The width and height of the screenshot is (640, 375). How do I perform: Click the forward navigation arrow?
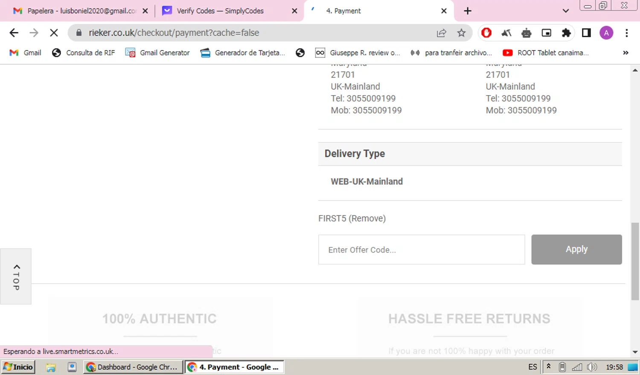coord(34,33)
